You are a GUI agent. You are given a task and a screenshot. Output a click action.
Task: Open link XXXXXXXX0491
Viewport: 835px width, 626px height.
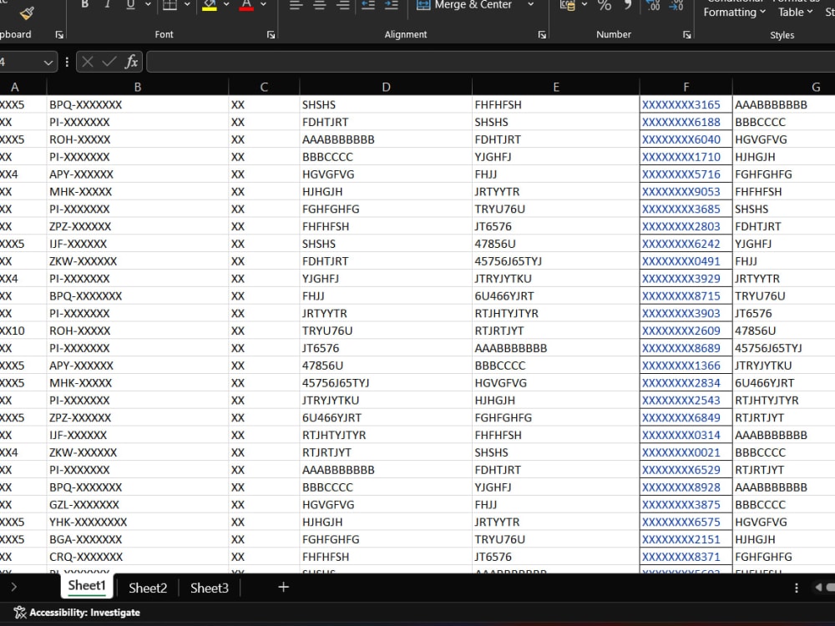click(681, 261)
